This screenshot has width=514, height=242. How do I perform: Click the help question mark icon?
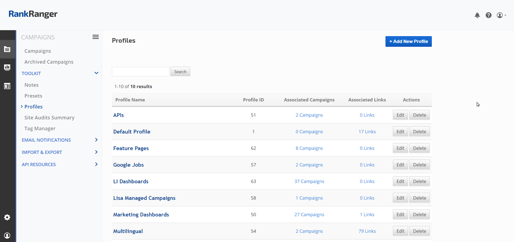(488, 15)
